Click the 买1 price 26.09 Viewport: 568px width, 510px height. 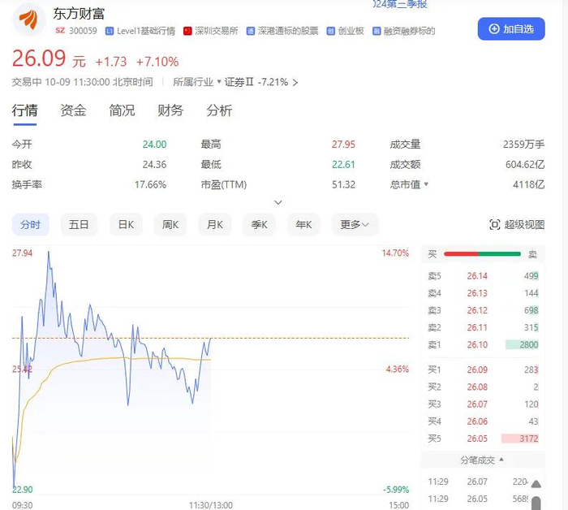click(x=477, y=370)
